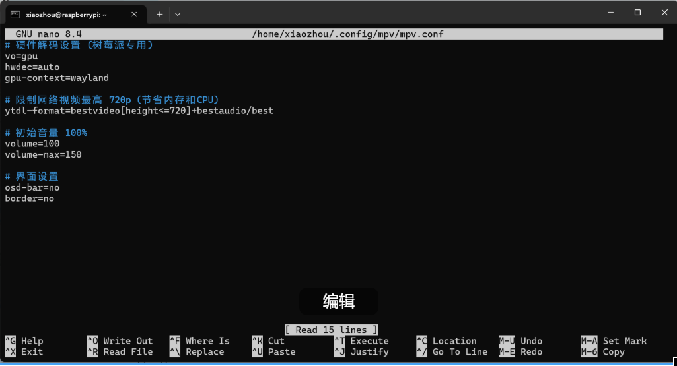Screen dimensions: 677x366
Task: Click the hwdec=auto line
Action: coord(32,67)
